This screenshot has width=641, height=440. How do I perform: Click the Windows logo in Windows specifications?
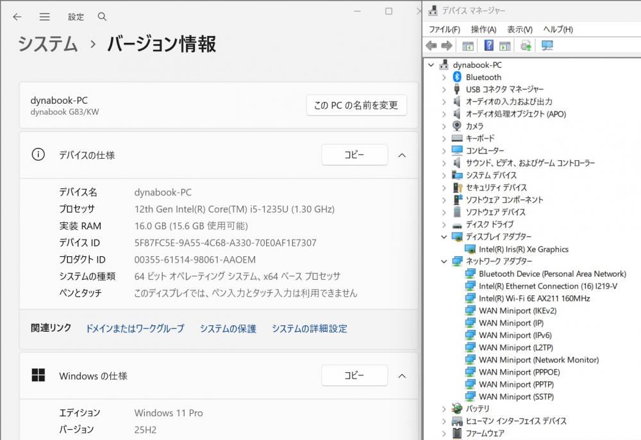pos(38,375)
